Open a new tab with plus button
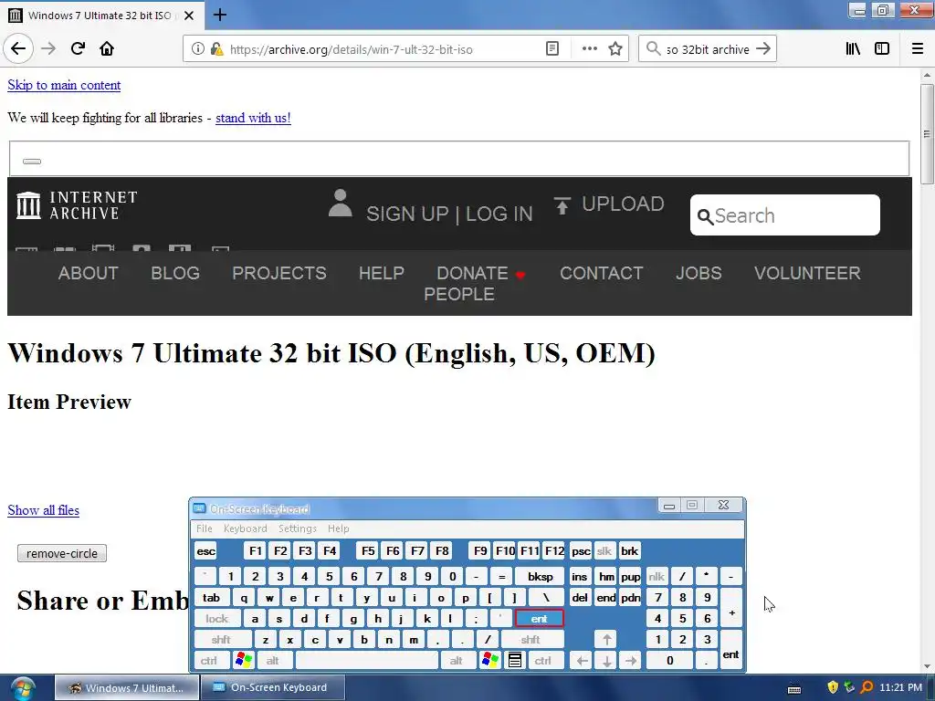This screenshot has height=701, width=935. point(220,15)
